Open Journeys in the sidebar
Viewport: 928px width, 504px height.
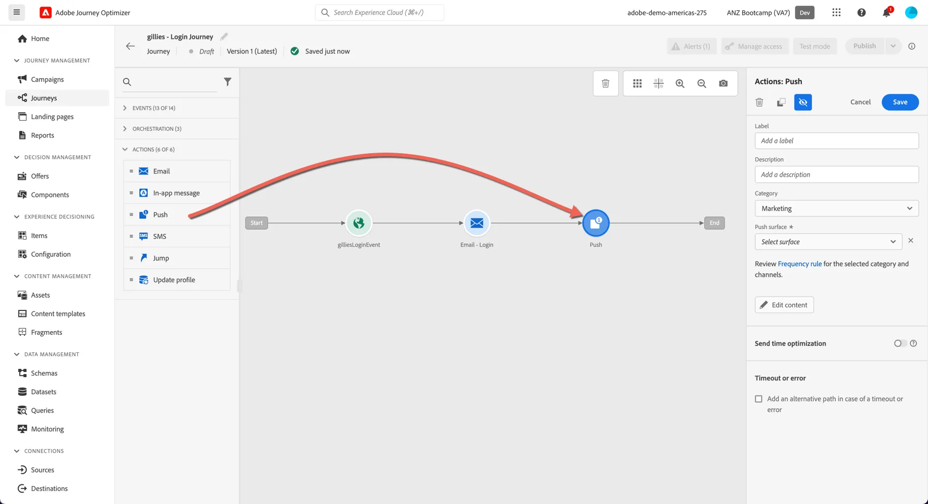44,98
